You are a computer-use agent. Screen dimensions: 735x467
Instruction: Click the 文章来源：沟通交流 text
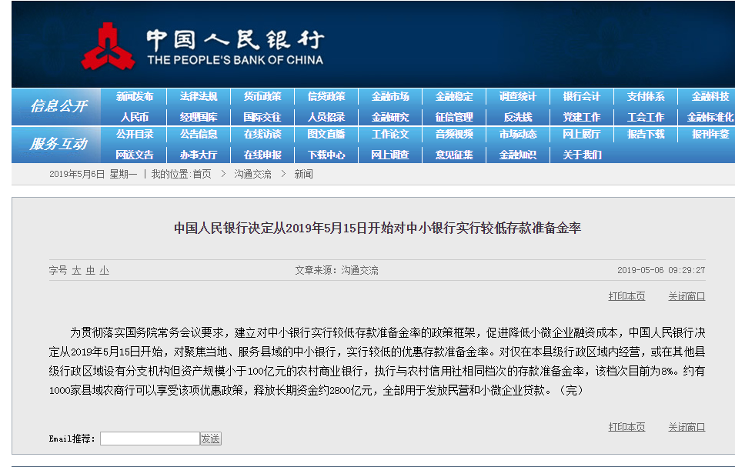click(x=336, y=270)
